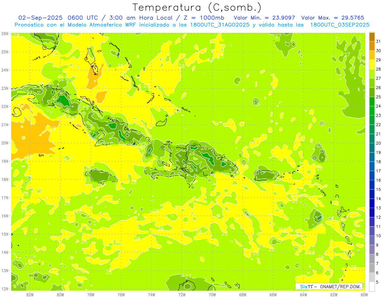Click legend value 8

pyautogui.click(x=377, y=254)
